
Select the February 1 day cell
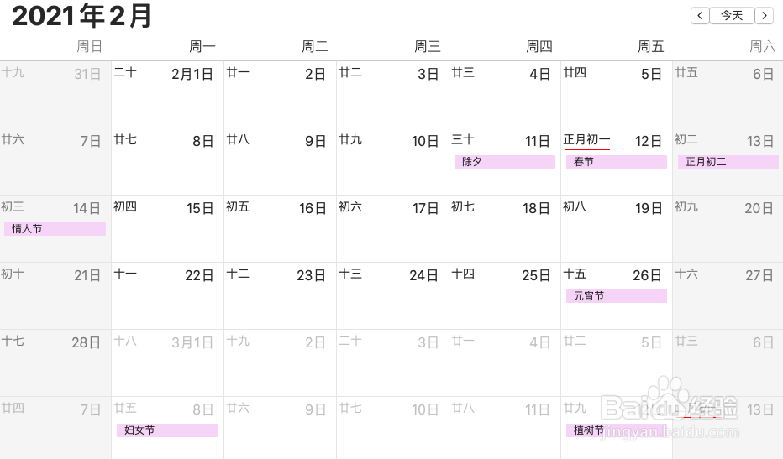[x=167, y=94]
